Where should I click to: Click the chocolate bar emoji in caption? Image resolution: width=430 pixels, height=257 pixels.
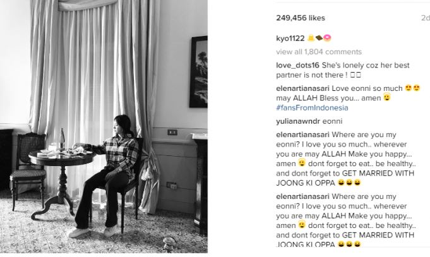(320, 38)
